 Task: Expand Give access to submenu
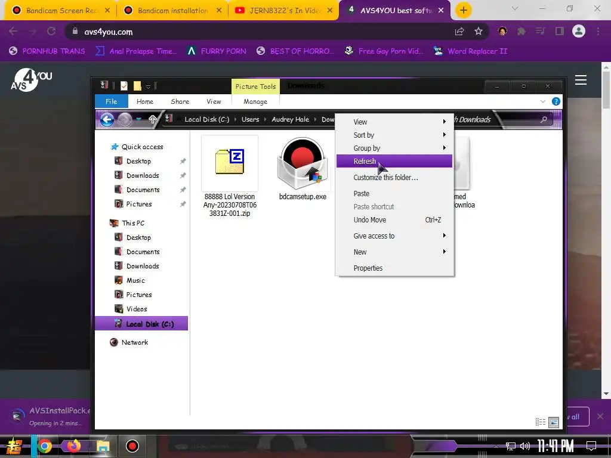[x=394, y=236]
